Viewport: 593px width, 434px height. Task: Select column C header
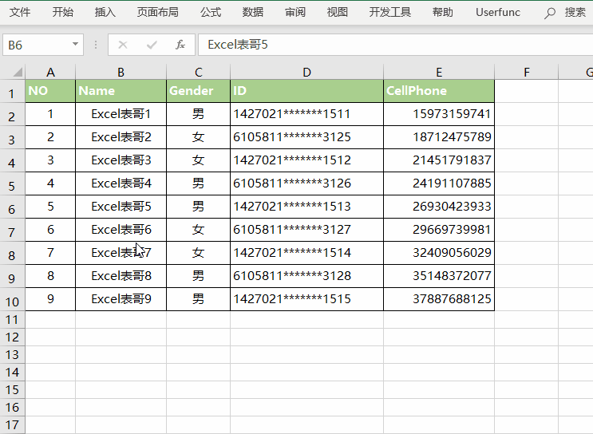click(x=198, y=72)
